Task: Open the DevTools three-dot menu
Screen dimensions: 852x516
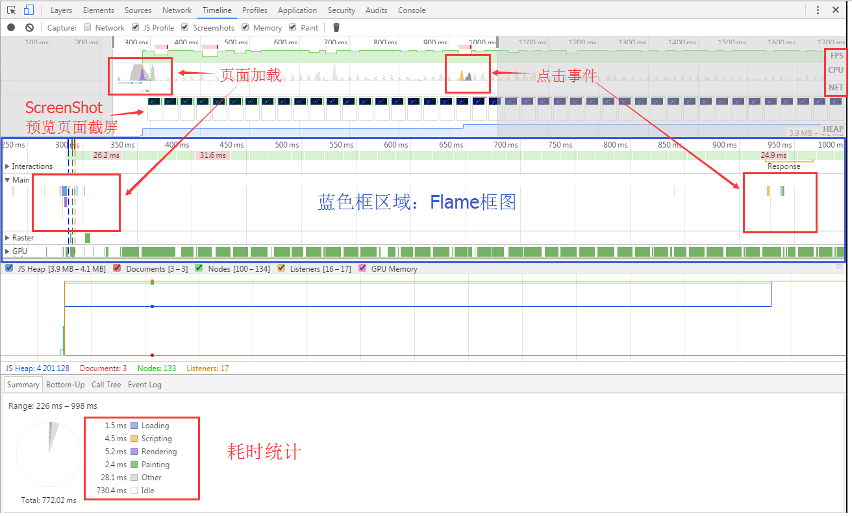Action: point(818,10)
